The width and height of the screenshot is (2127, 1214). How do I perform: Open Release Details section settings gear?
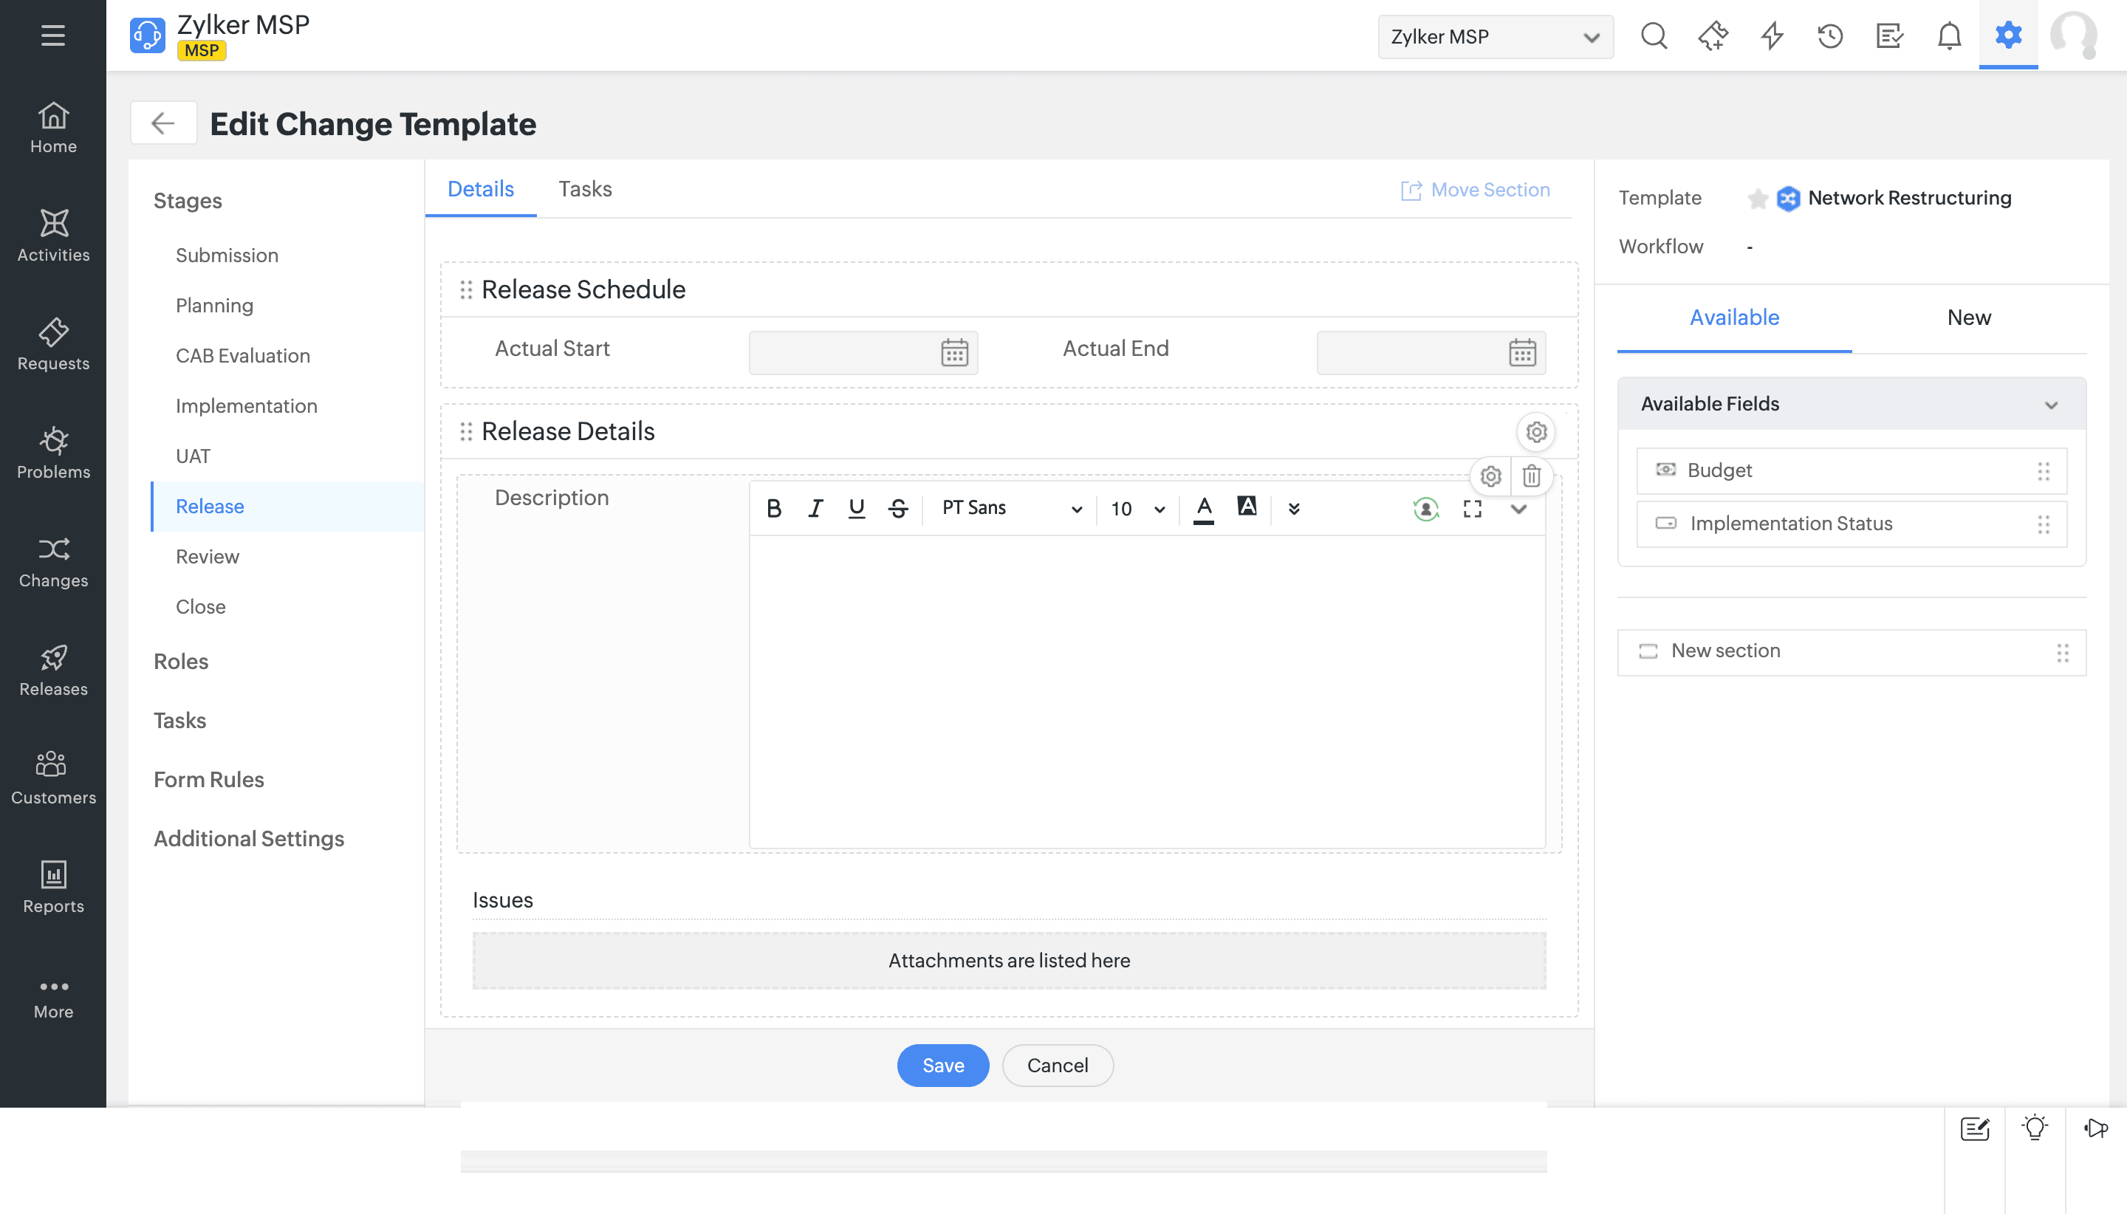click(x=1536, y=432)
